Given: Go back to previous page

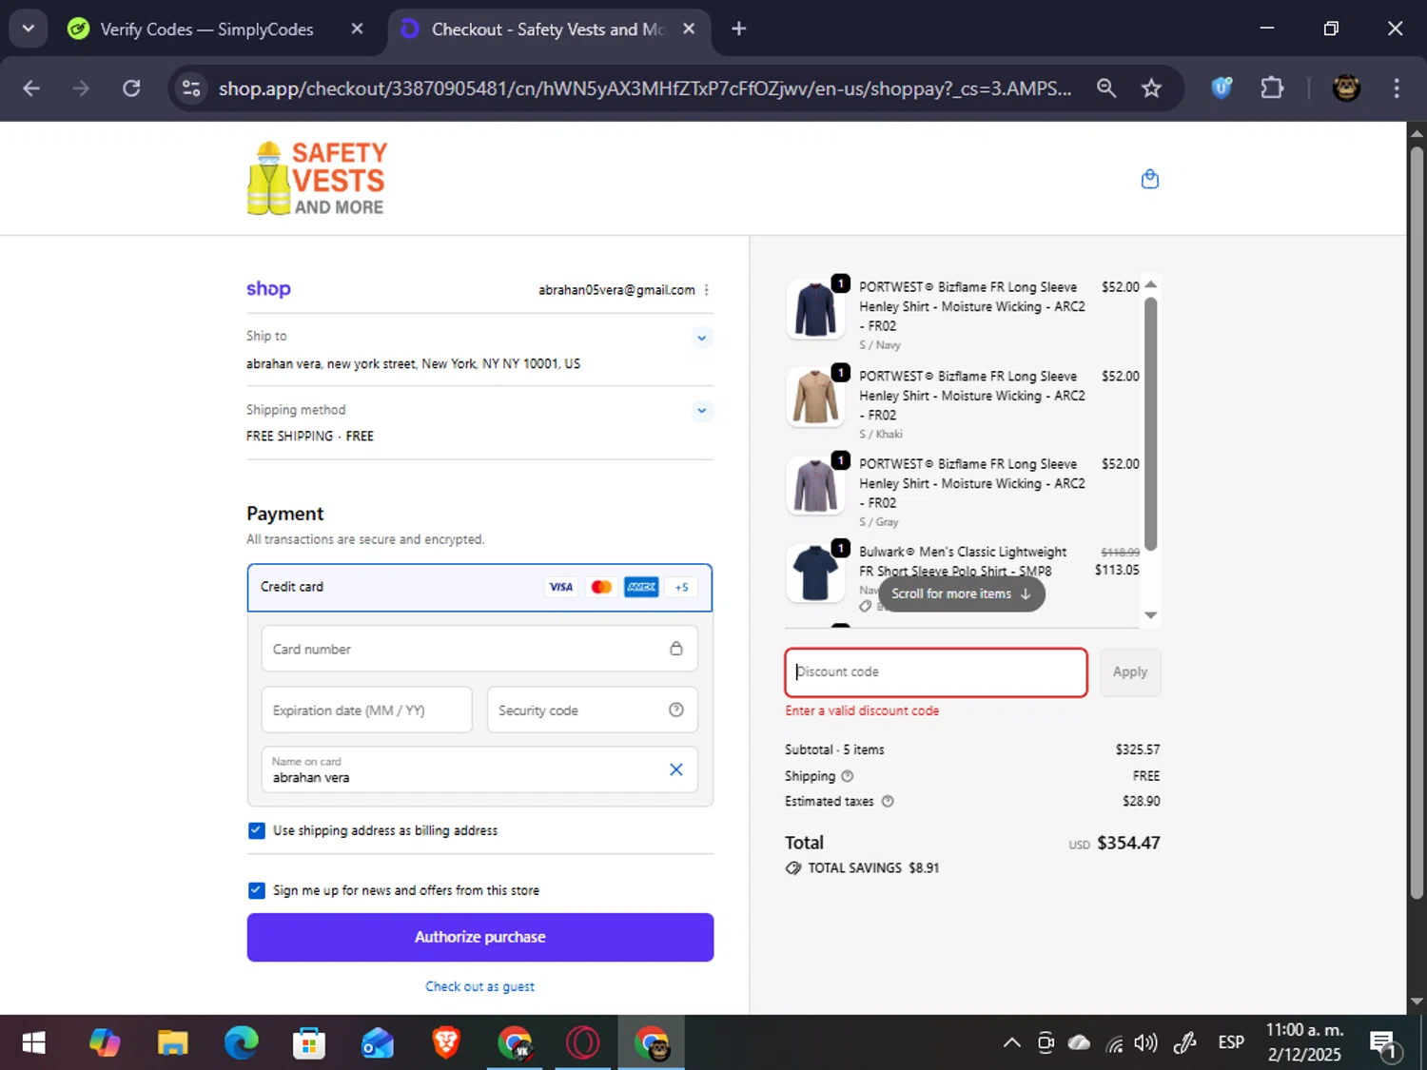Looking at the screenshot, I should click(31, 88).
